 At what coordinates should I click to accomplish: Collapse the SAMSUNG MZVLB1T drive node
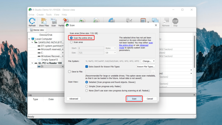(32, 42)
